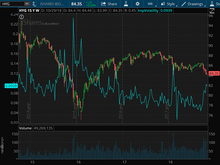Click the C: 84.35 close value
The height and width of the screenshot is (165, 220).
tap(116, 11)
